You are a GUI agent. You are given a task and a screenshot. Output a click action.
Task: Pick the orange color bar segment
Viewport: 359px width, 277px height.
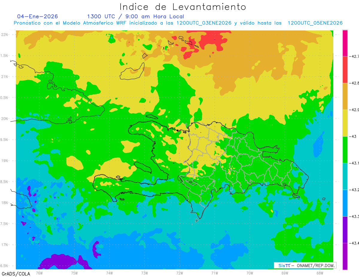click(x=345, y=96)
